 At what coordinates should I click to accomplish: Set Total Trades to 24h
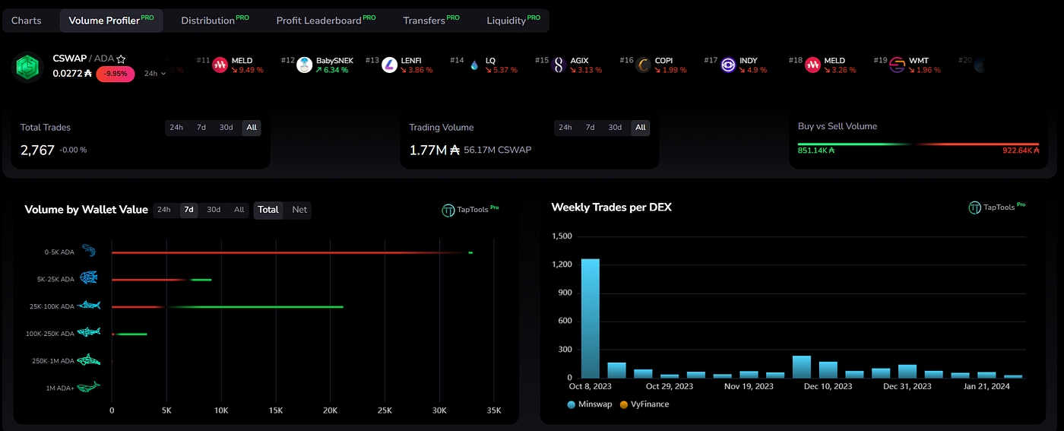(x=176, y=128)
